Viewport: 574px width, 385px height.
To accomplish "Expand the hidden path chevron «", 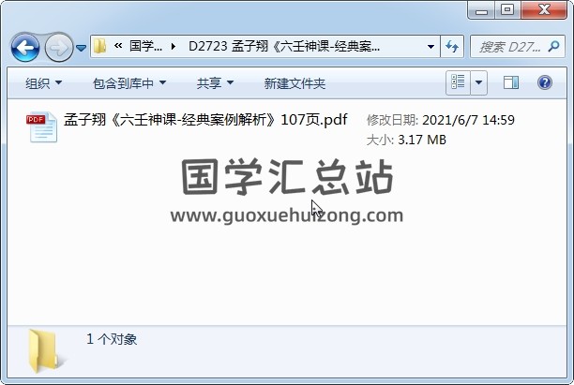I will [118, 46].
